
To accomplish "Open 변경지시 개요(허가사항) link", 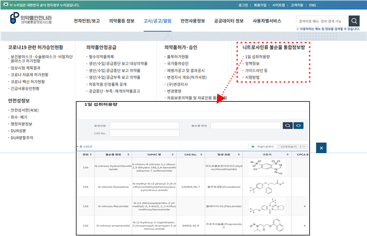I will click(x=187, y=77).
